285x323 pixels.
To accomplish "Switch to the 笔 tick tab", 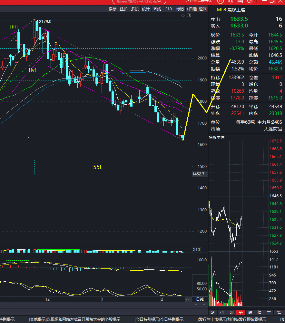I will [213, 312].
